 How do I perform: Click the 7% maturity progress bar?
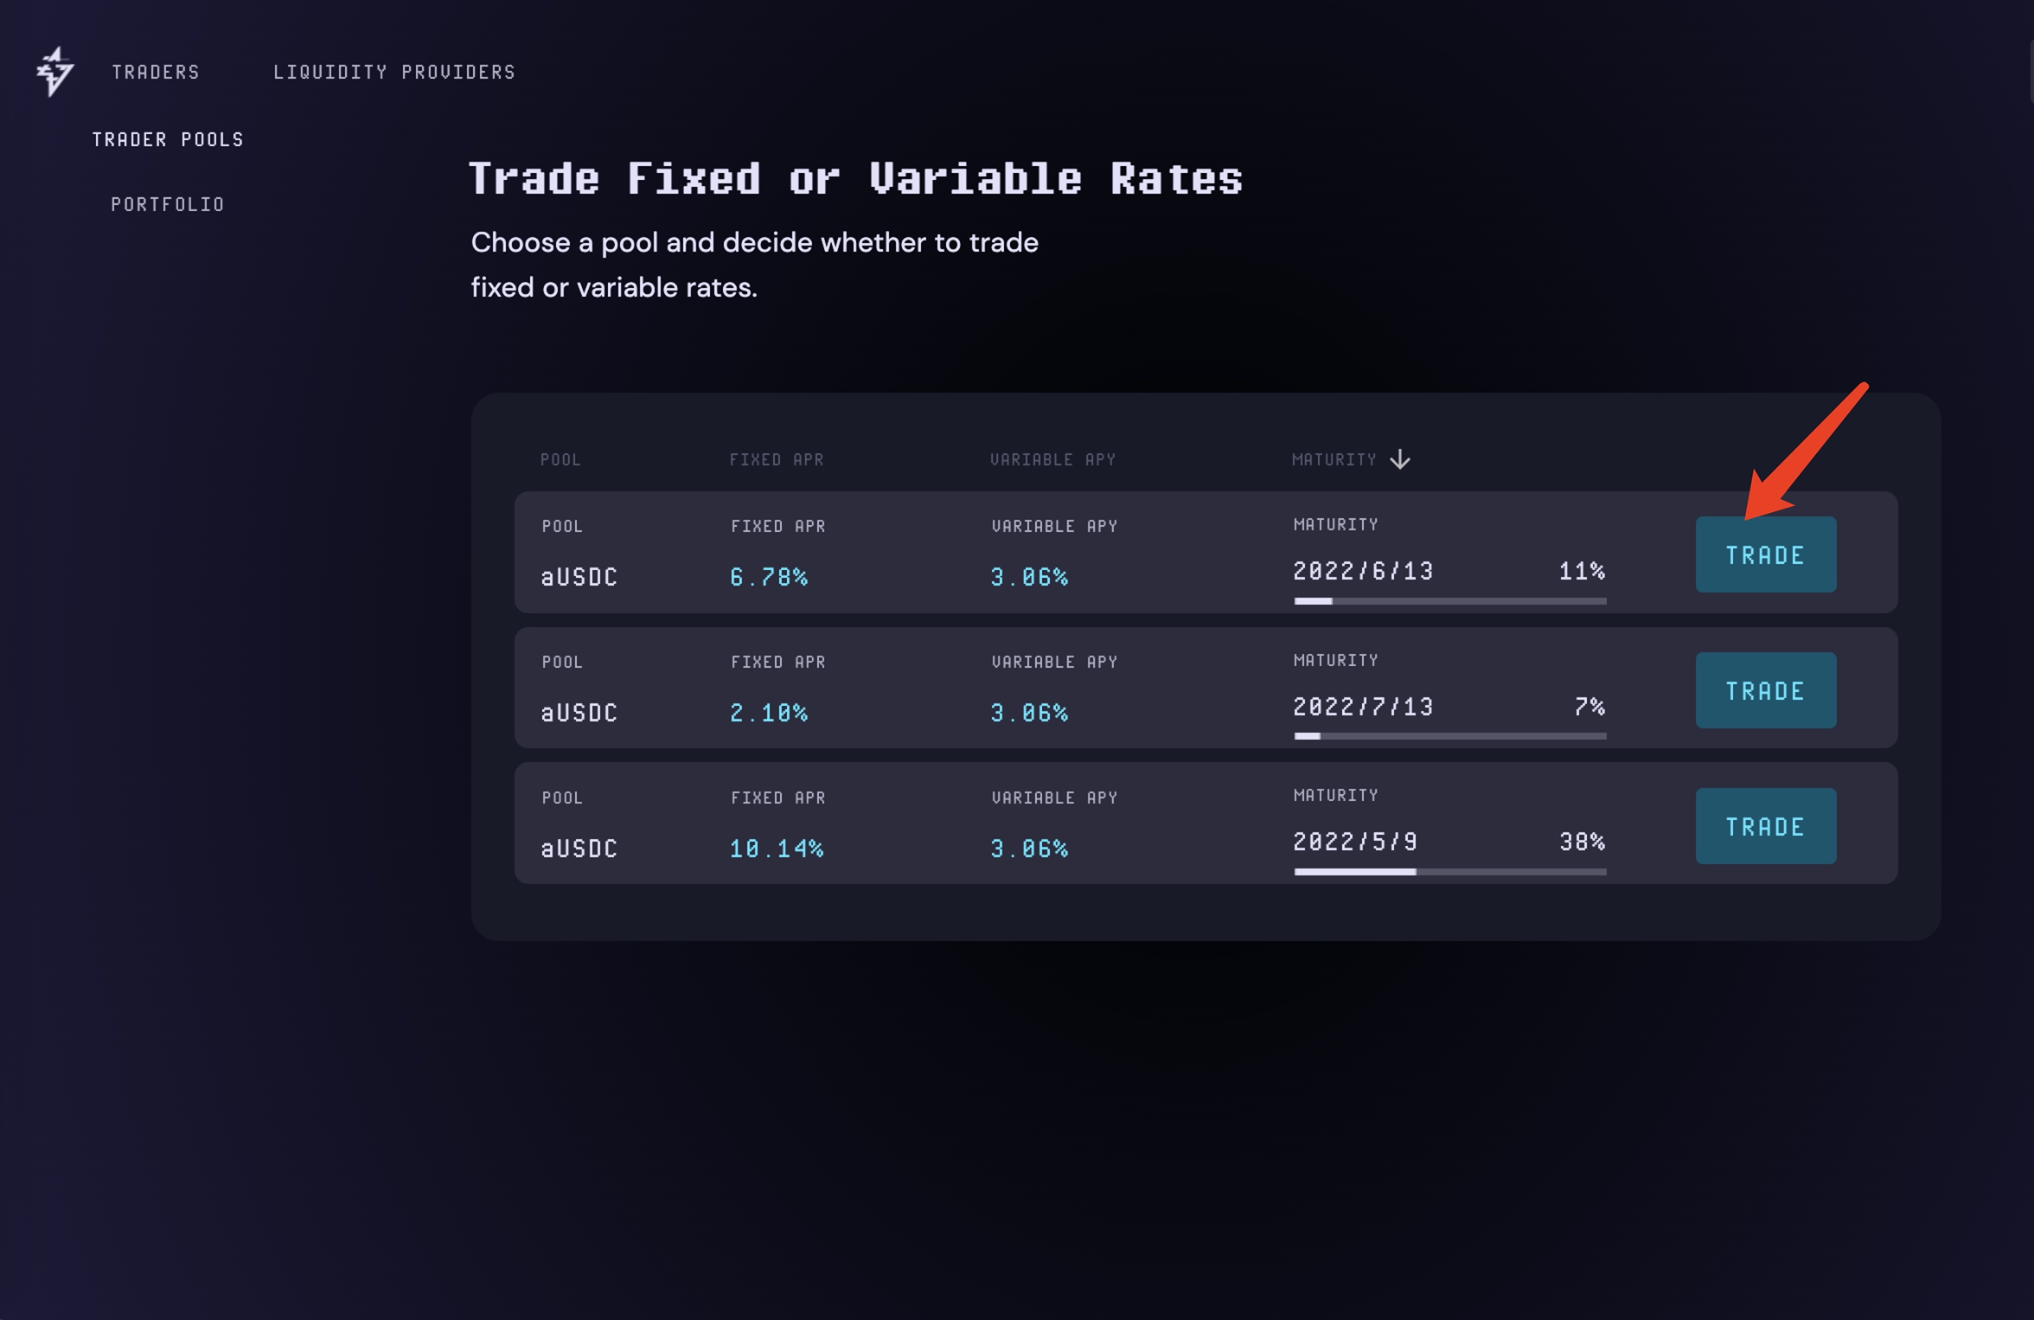pos(1449,736)
